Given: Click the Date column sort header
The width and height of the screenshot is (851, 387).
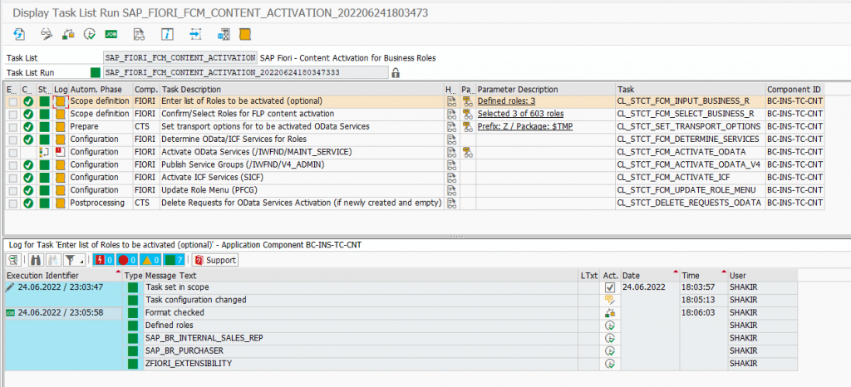Looking at the screenshot, I should [650, 276].
